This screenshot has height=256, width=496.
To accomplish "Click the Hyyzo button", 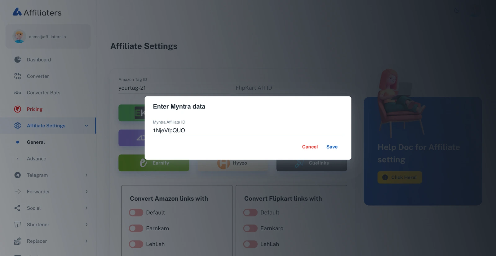I will click(233, 163).
